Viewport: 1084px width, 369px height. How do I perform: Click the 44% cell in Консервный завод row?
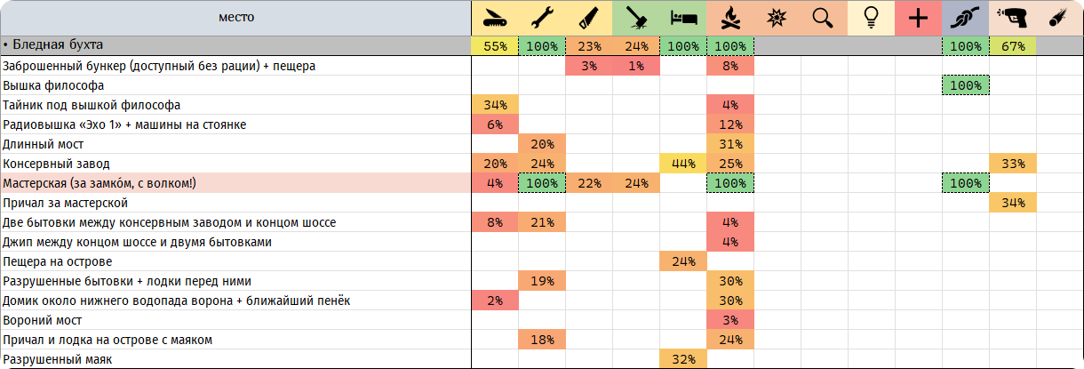(683, 164)
